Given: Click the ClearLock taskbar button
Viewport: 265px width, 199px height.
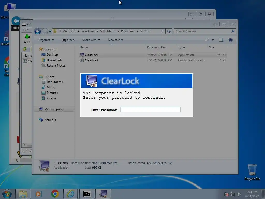Looking at the screenshot, I should [104, 194].
